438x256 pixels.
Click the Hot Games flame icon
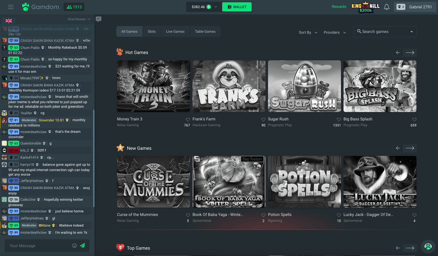(120, 52)
